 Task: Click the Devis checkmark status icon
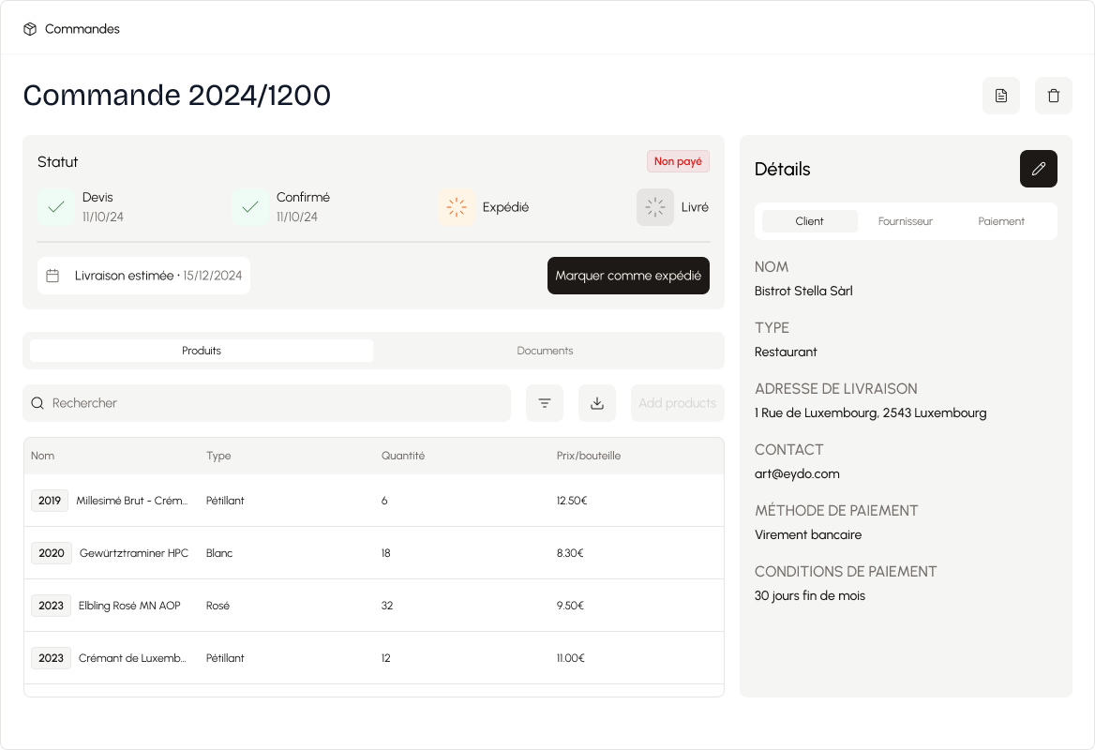(56, 207)
